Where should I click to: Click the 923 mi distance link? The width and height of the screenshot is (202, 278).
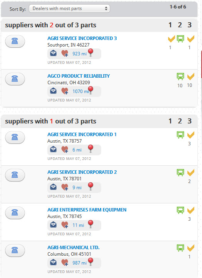[x=79, y=54]
